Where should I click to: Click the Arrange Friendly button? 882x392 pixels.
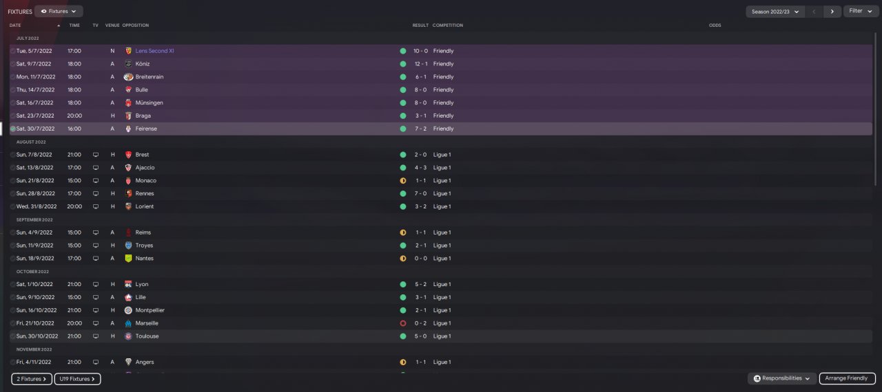(848, 378)
